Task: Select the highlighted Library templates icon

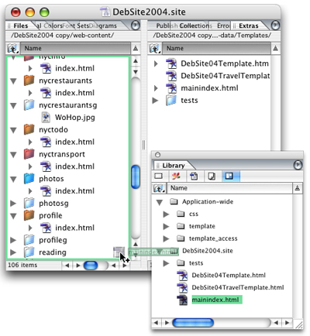Action: click(x=229, y=176)
